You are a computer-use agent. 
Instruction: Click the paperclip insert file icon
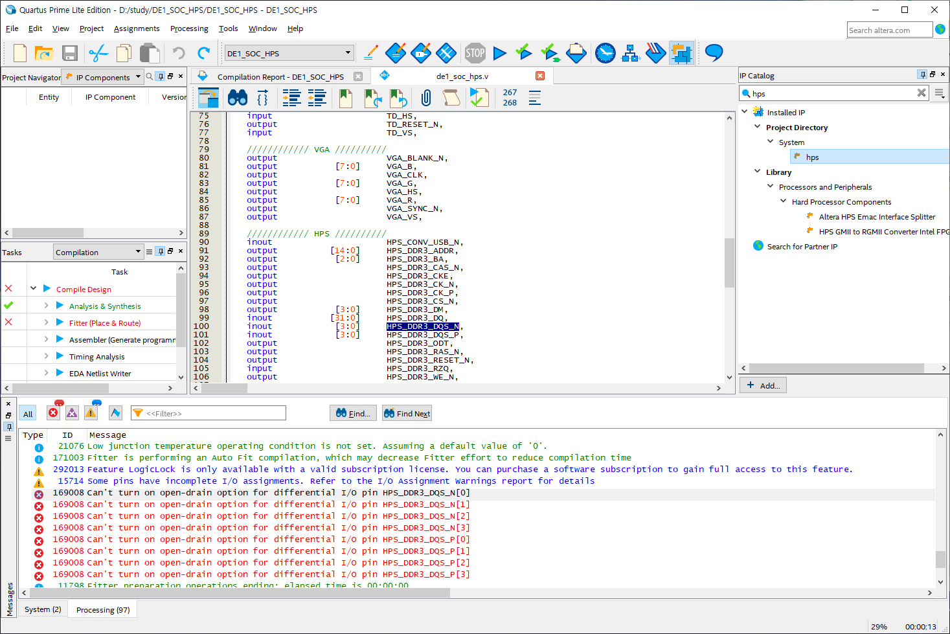426,98
